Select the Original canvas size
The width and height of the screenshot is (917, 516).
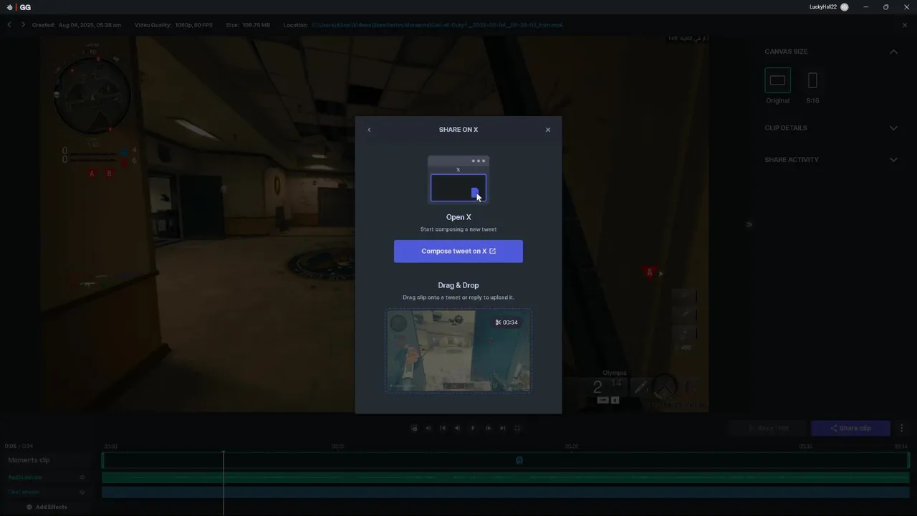777,80
